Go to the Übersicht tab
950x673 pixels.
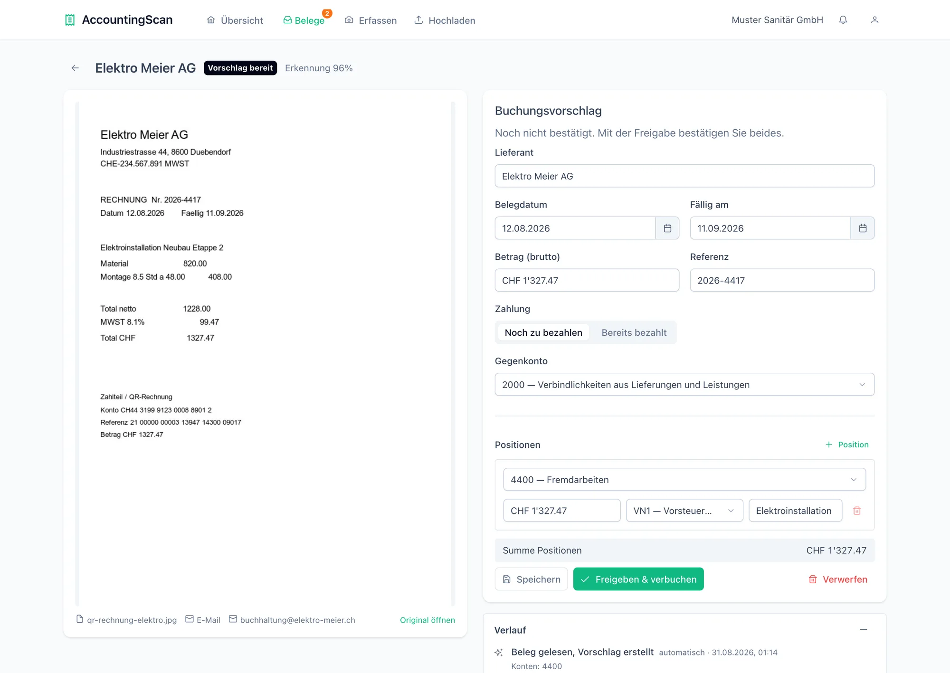[235, 20]
